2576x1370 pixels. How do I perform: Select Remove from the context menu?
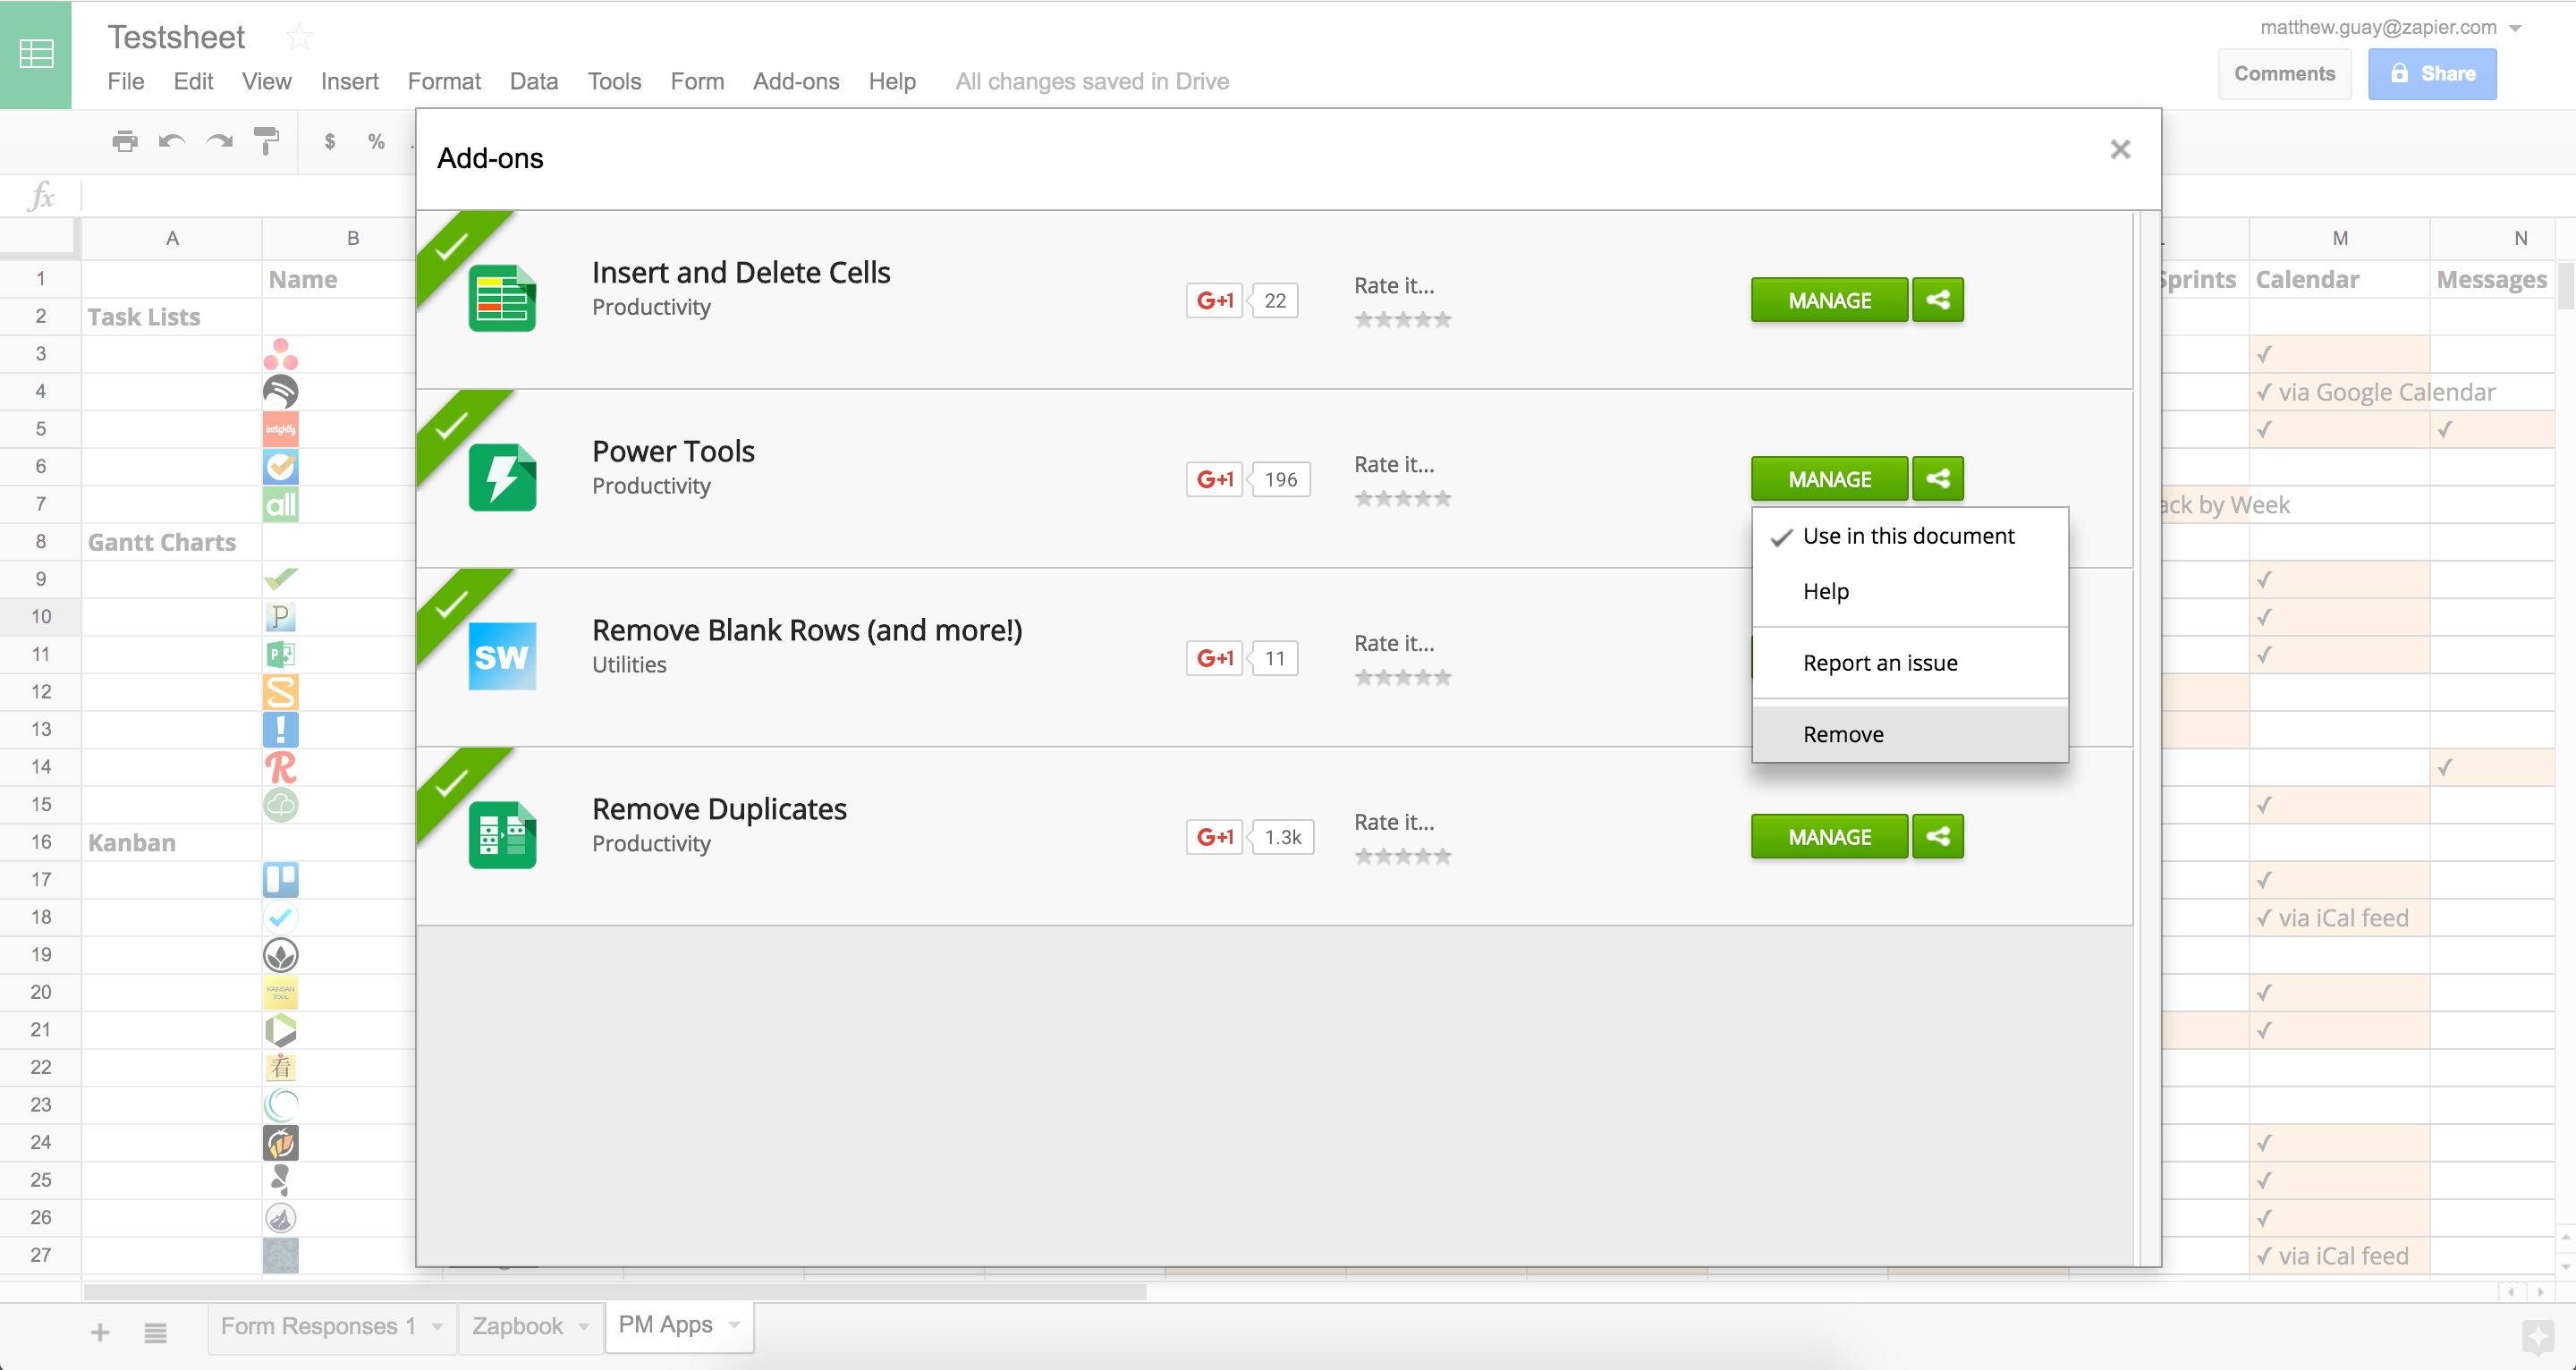click(x=1843, y=732)
